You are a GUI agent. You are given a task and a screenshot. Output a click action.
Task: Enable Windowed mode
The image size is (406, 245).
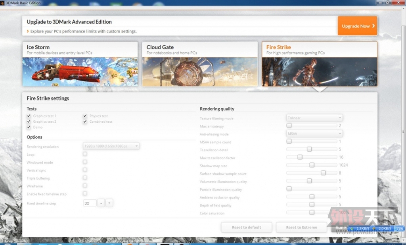85,162
